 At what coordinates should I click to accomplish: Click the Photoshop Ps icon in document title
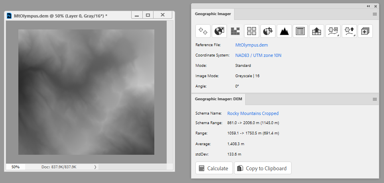[x=9, y=16]
